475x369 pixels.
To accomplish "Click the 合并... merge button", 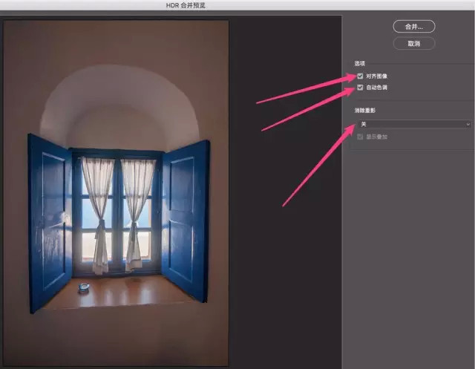I will (x=414, y=27).
